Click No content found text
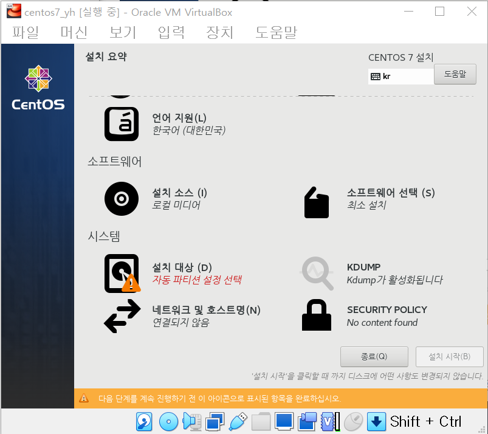Viewport: 488px width, 434px height. (x=382, y=323)
